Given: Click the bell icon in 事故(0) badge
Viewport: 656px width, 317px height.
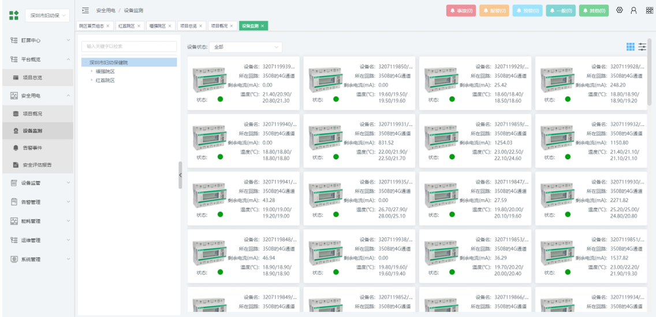Looking at the screenshot, I should [x=452, y=11].
